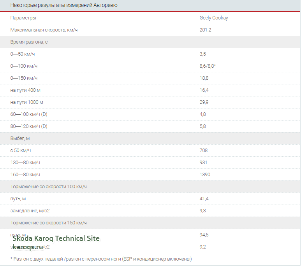Select the value 29,9

coord(204,102)
